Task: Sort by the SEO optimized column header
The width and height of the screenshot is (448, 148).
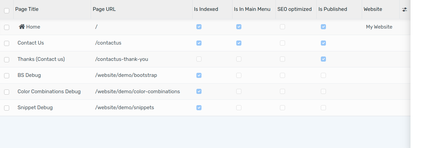Action: 295,9
